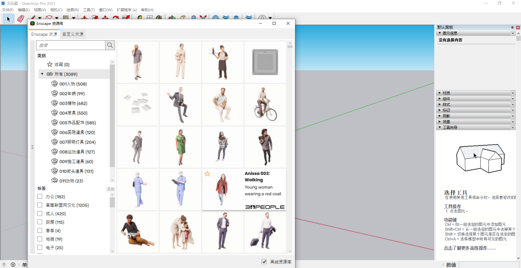Select the cyclist on bicycle thumbnail
This screenshot has height=268, width=521.
coord(265,104)
